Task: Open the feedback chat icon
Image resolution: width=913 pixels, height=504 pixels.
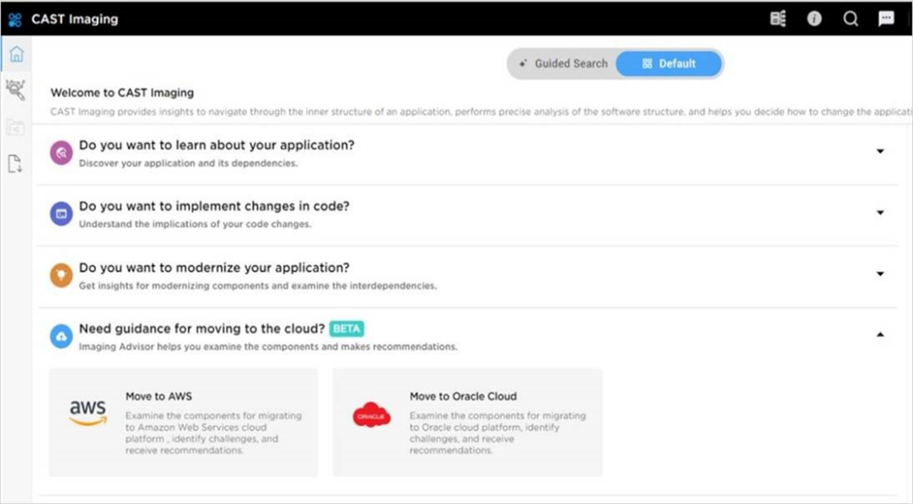Action: 886,19
